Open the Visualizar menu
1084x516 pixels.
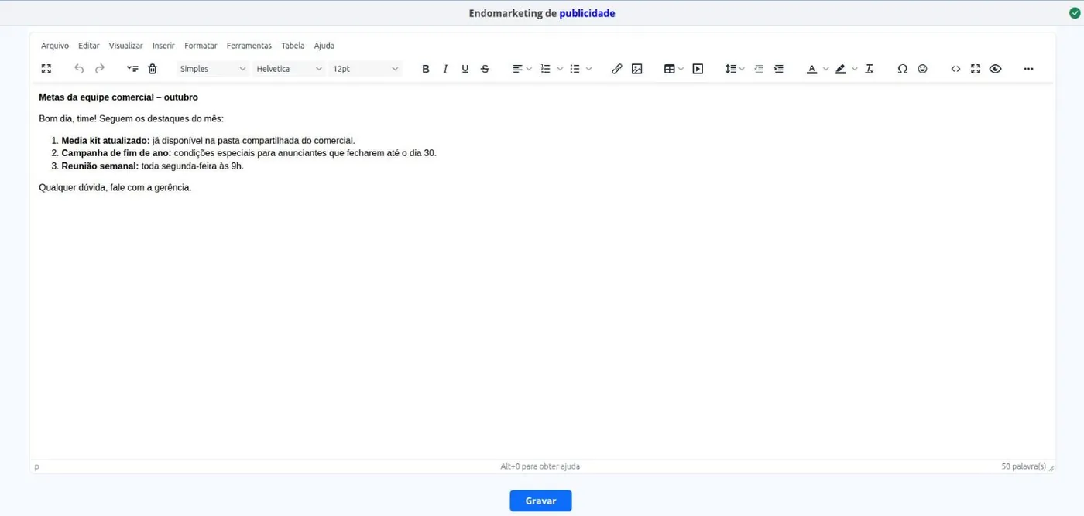tap(126, 46)
